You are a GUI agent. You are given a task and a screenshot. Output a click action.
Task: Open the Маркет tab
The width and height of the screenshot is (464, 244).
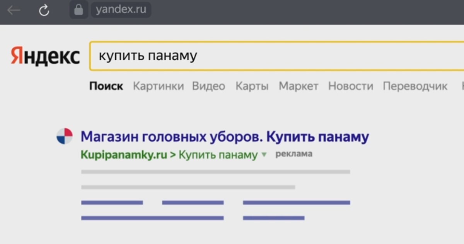(x=299, y=86)
